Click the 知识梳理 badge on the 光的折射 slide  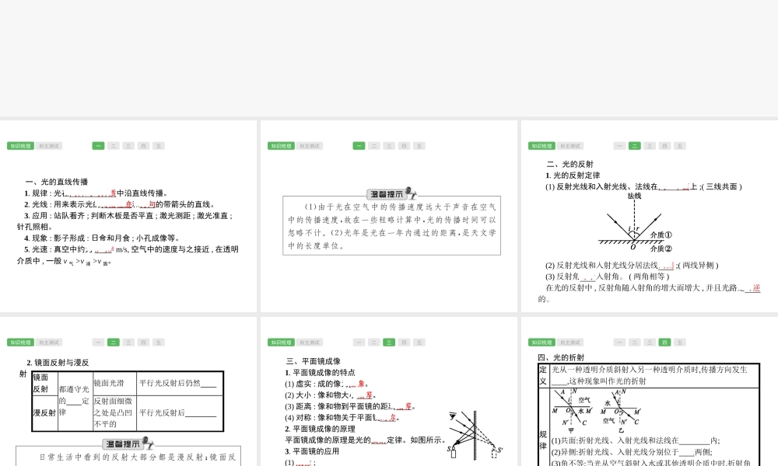pos(542,342)
